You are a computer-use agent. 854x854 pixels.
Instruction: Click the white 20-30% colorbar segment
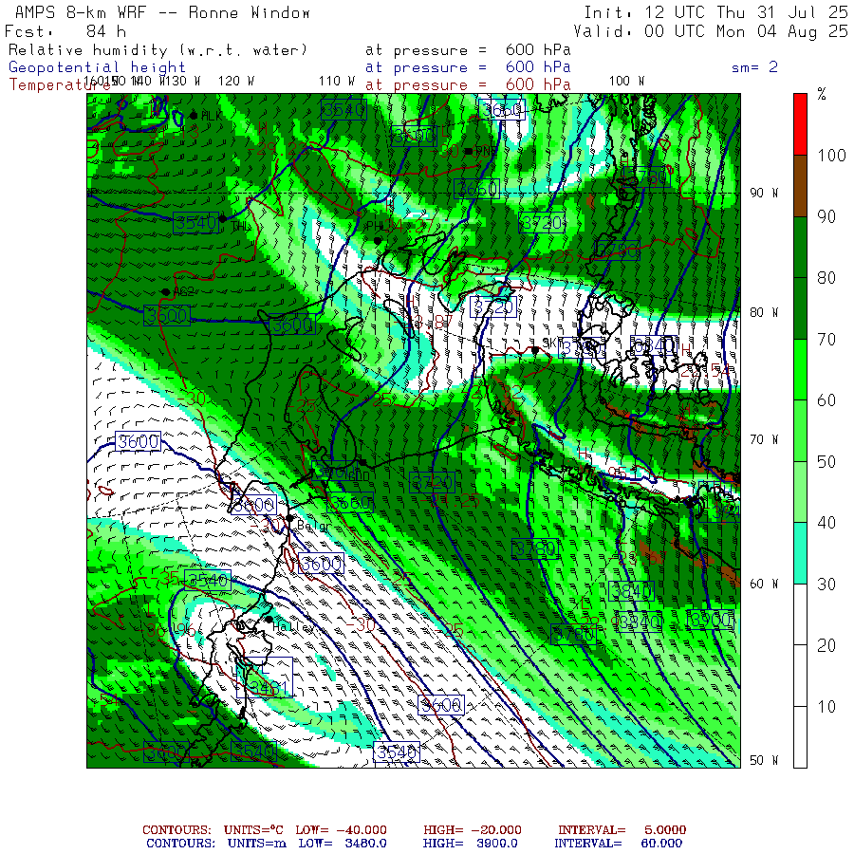(800, 615)
